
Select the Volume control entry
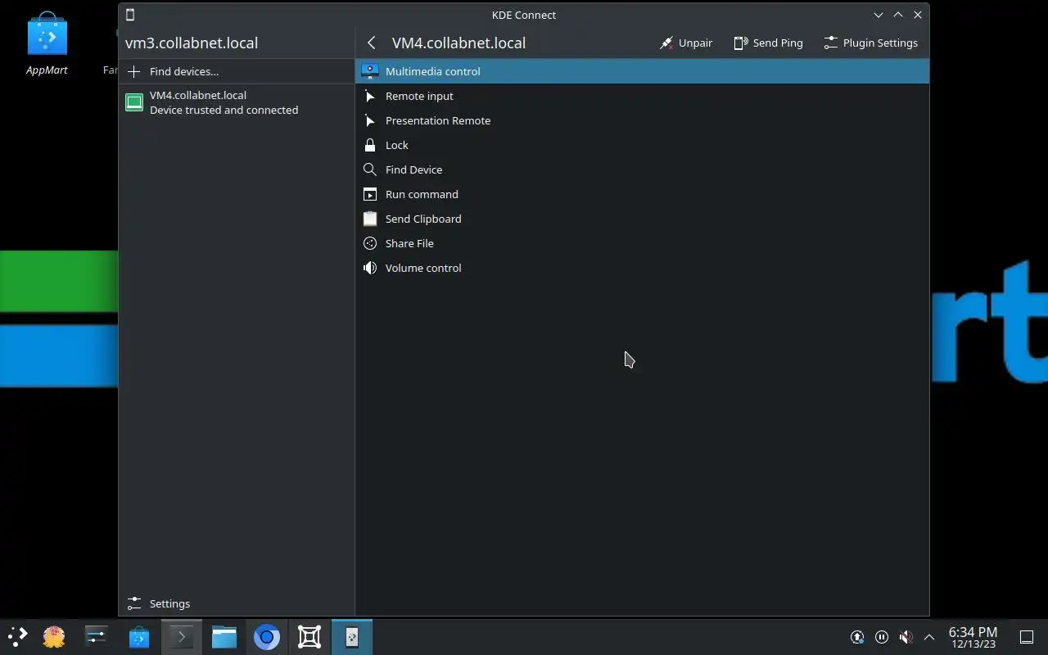coord(642,268)
